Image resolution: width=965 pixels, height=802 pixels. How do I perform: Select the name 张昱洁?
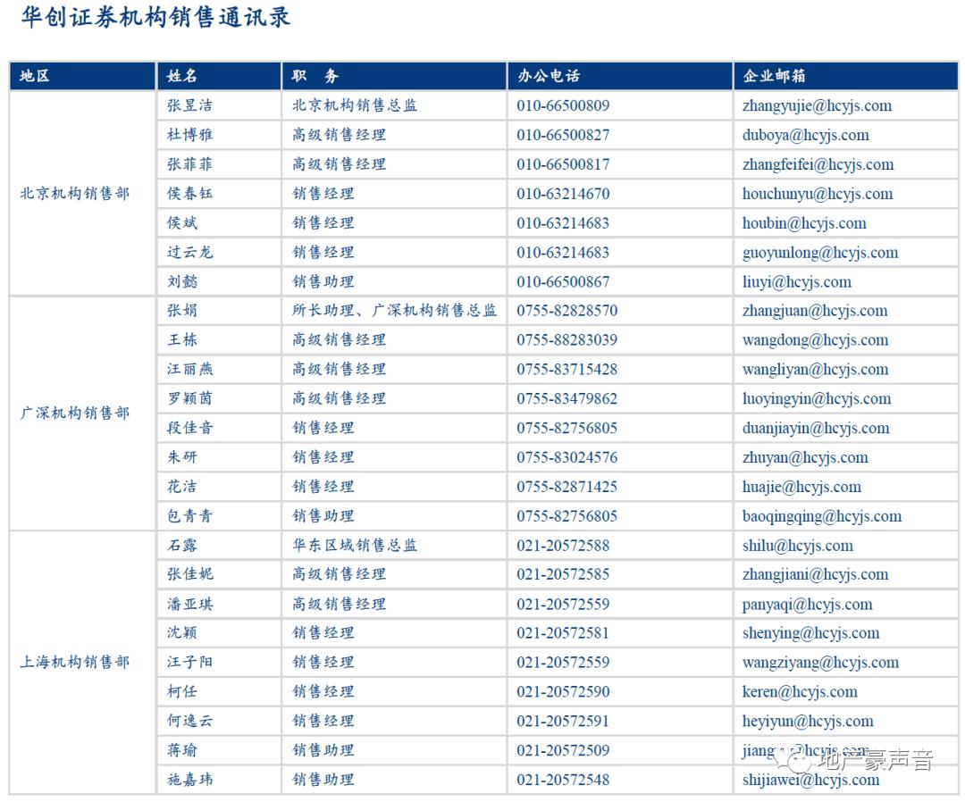(x=189, y=105)
